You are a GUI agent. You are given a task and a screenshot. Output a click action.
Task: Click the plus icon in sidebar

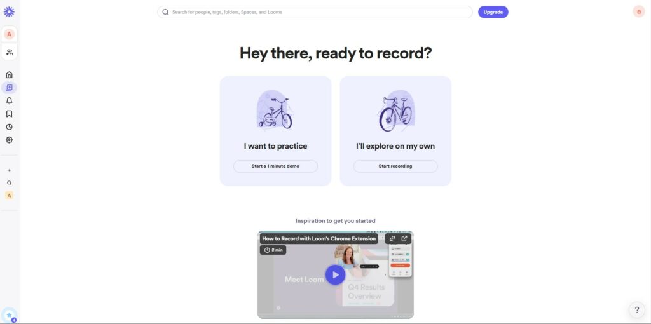tap(9, 170)
